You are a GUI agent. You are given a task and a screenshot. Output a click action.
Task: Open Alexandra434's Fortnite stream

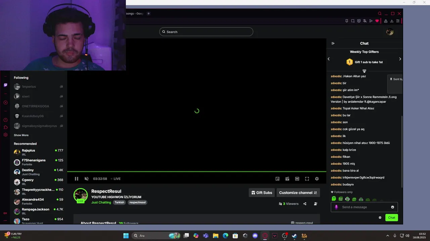pos(38,202)
